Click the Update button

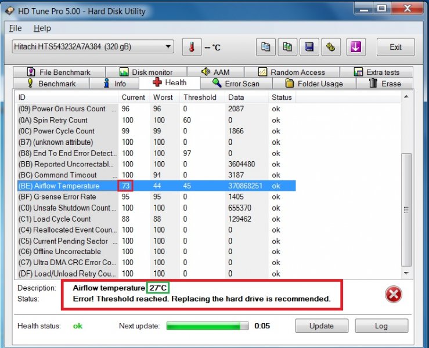[322, 326]
